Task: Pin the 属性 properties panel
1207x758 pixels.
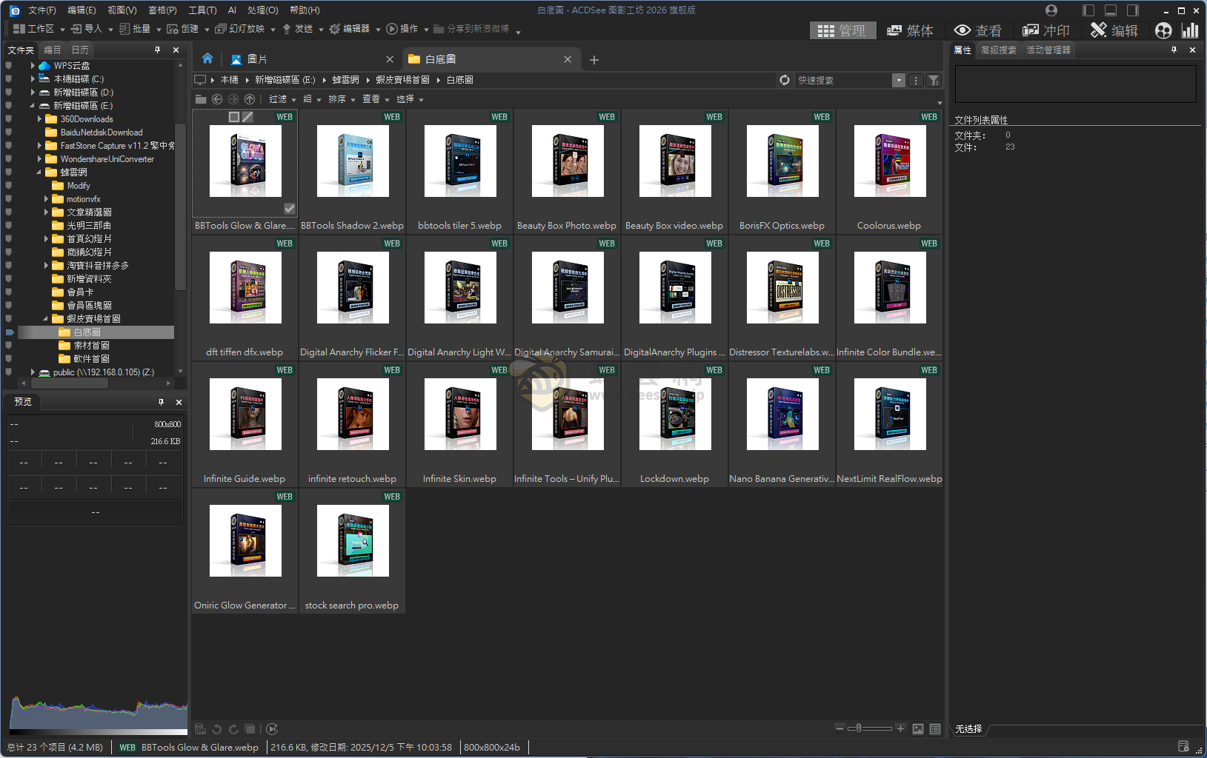Action: [x=1174, y=50]
